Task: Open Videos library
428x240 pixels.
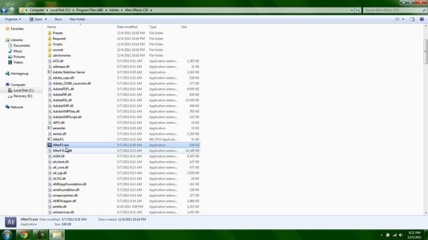Action: point(18,62)
